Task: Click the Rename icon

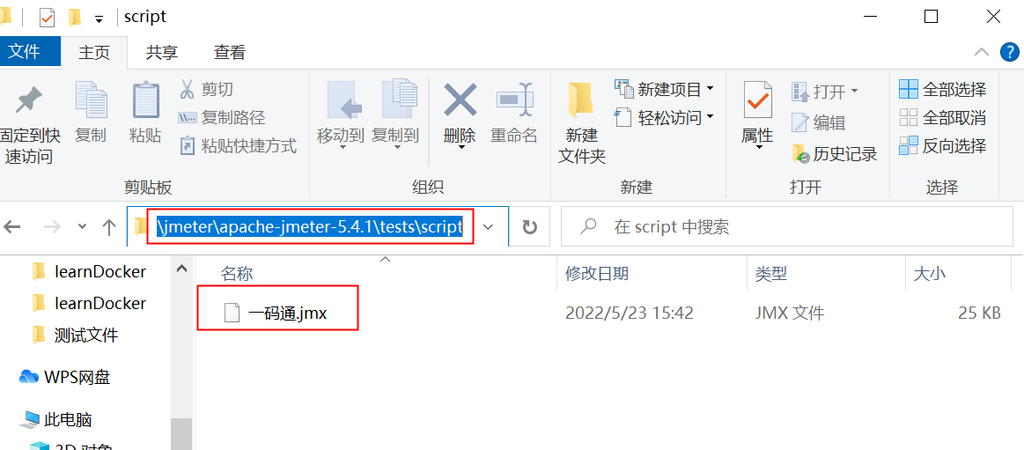Action: click(x=514, y=101)
